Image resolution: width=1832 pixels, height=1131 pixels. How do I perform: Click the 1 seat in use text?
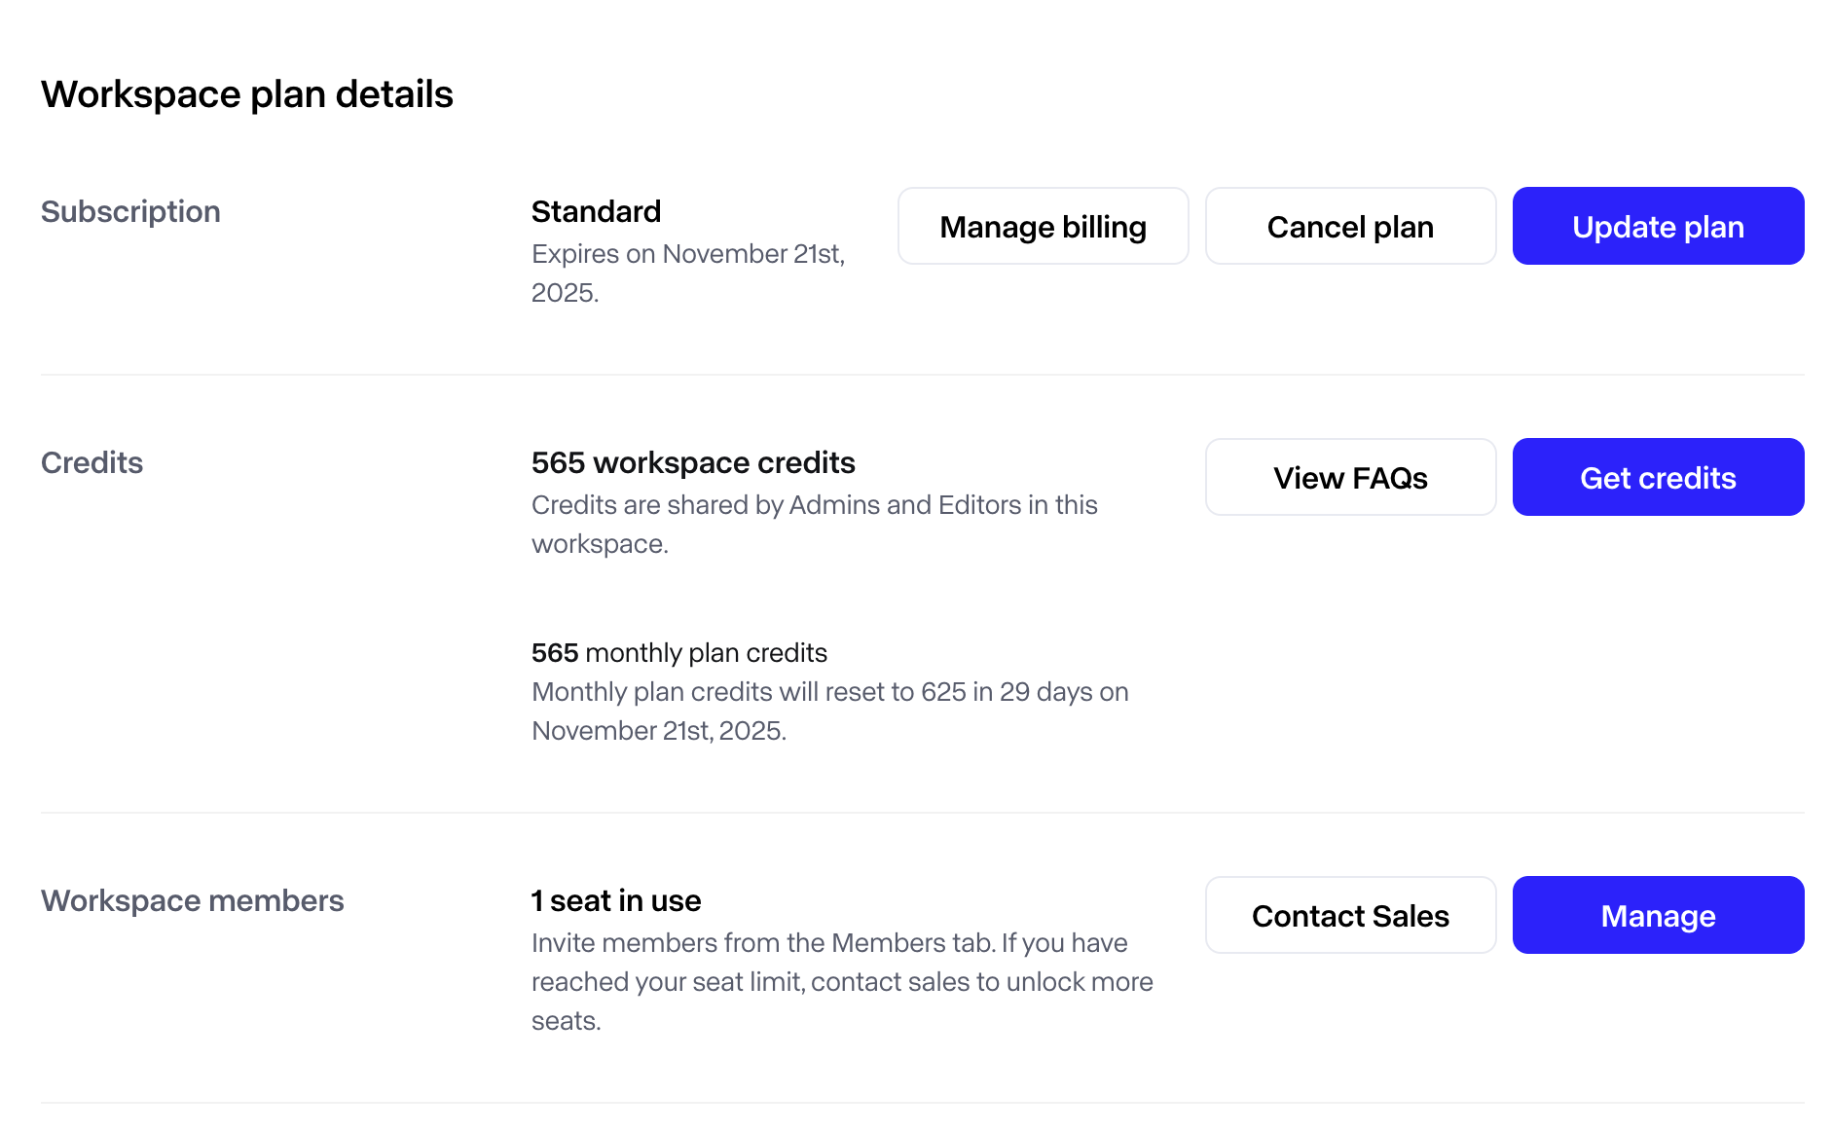pos(616,900)
